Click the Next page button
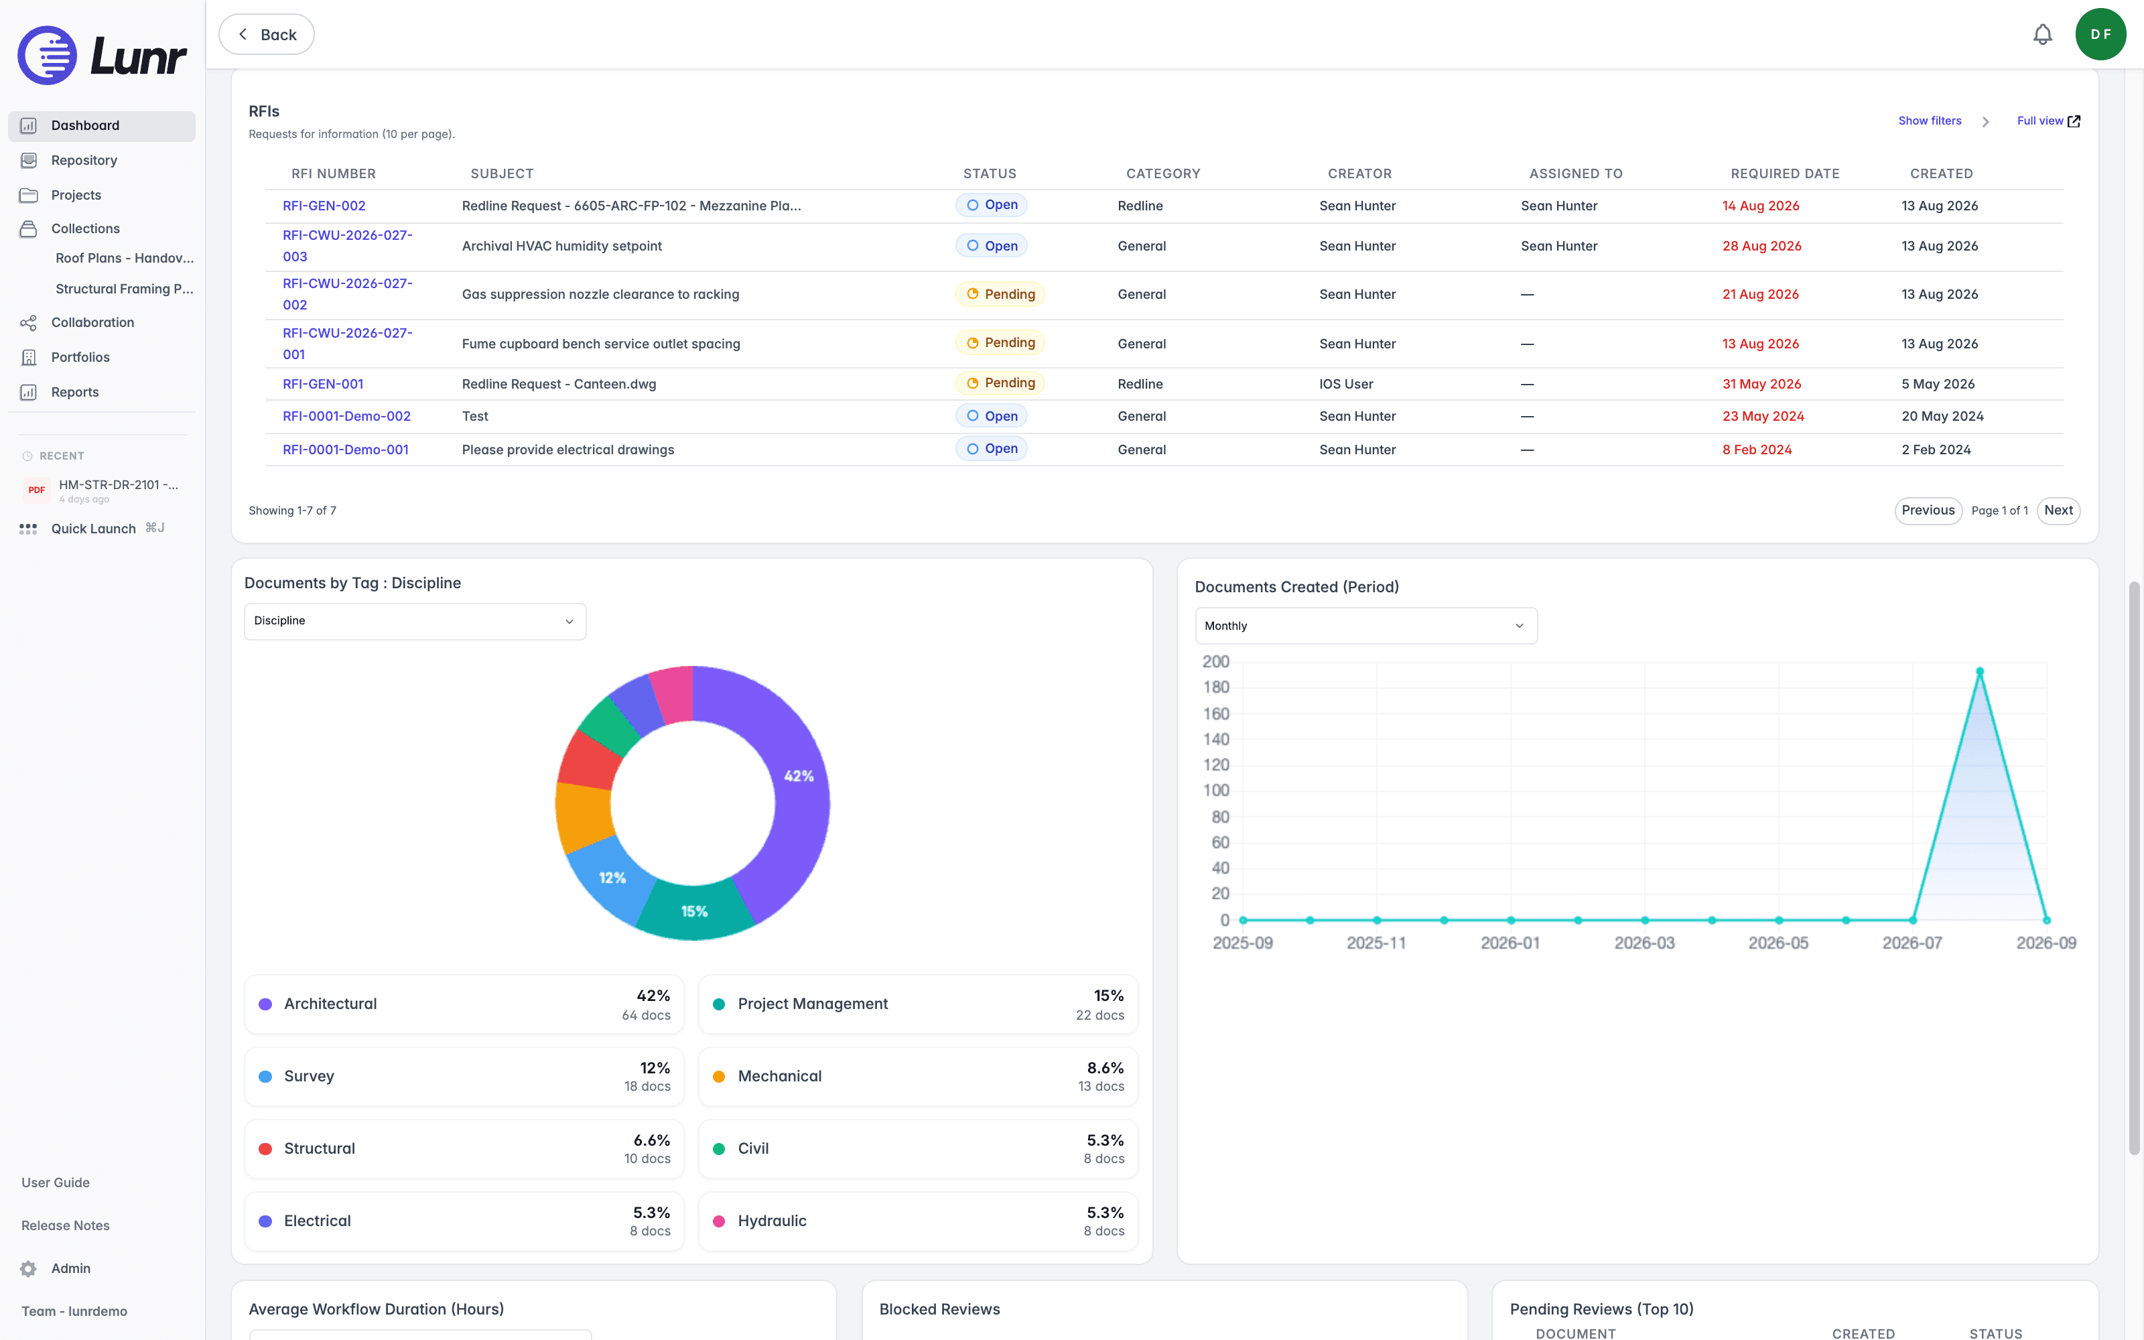The height and width of the screenshot is (1340, 2144). point(2058,511)
